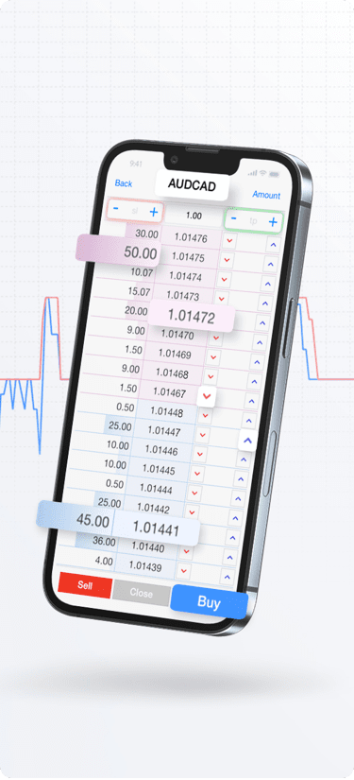The width and height of the screenshot is (354, 780).
Task: Tap the highlighted blue up arrow at 1.01447
Action: [x=247, y=441]
